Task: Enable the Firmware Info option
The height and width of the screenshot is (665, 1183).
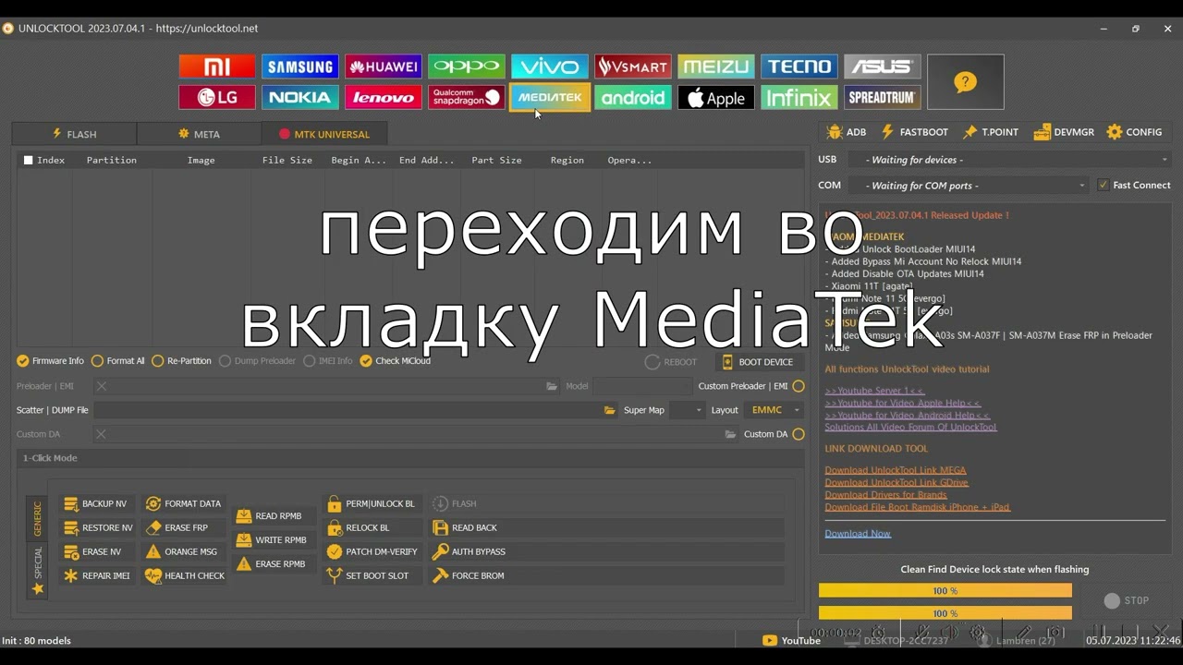Action: tap(50, 361)
